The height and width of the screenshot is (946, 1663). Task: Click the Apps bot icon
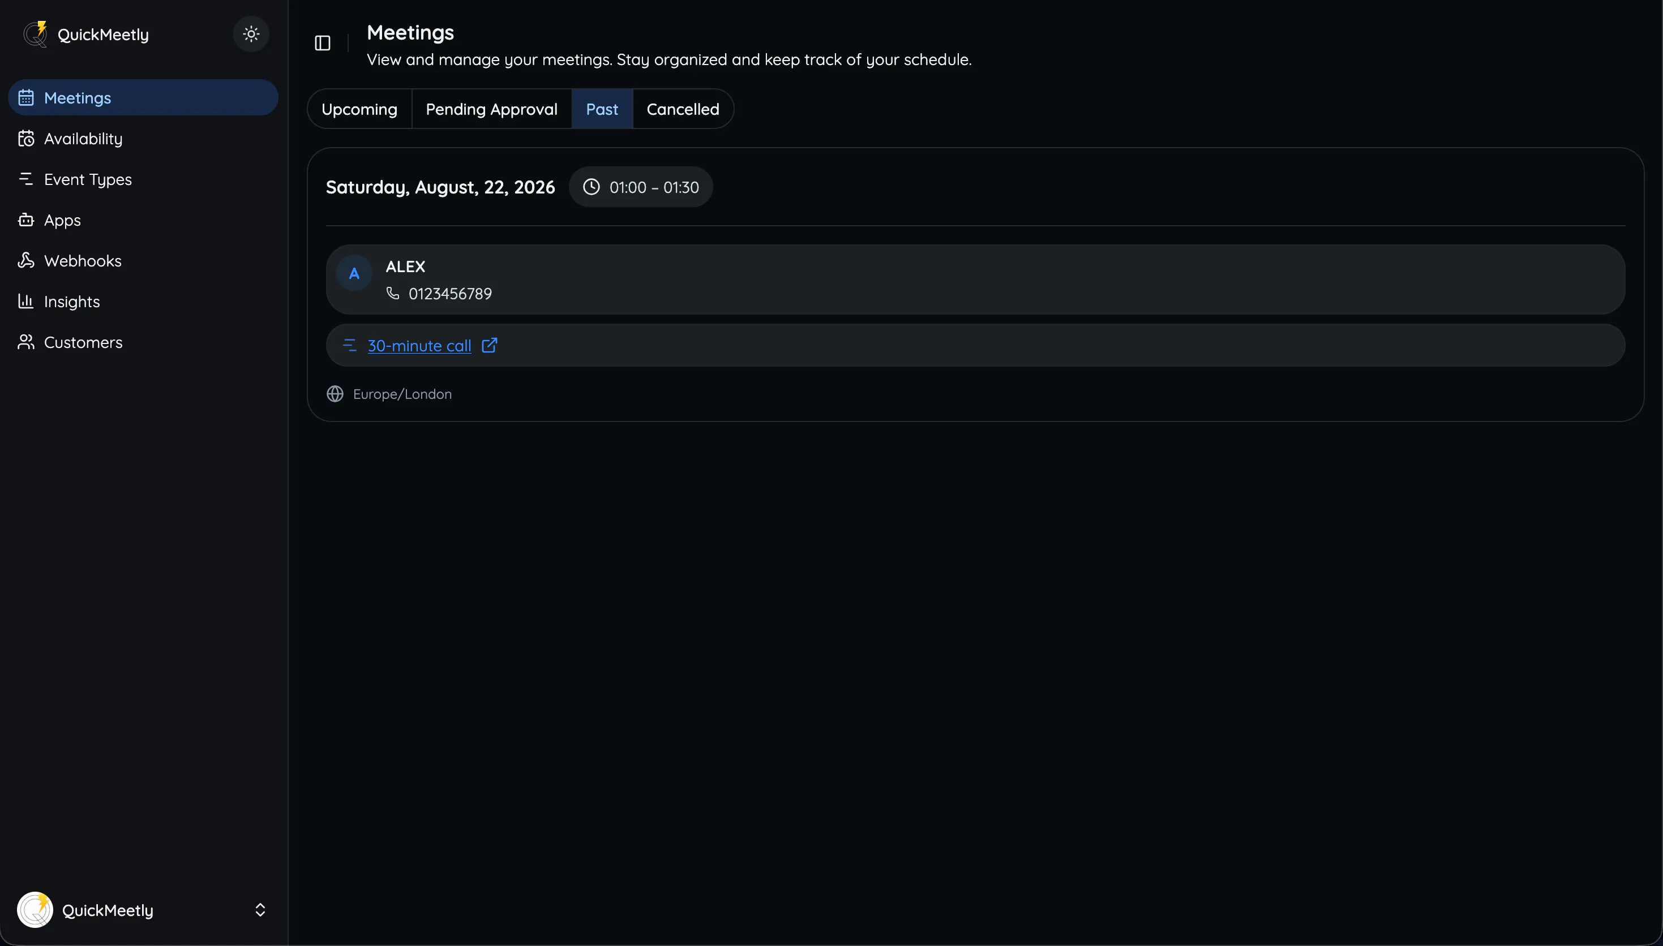coord(26,220)
